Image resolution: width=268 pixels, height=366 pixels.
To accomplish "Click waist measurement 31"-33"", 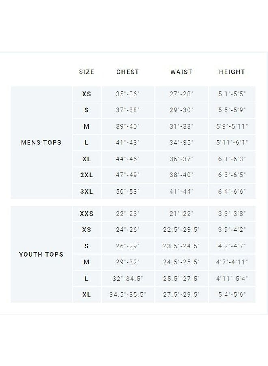I will tap(181, 126).
